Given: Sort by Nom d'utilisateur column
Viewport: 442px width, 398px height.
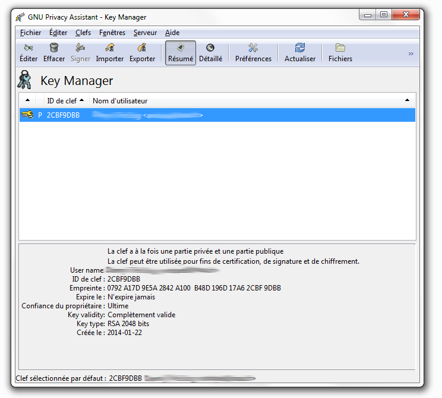Looking at the screenshot, I should pos(252,100).
